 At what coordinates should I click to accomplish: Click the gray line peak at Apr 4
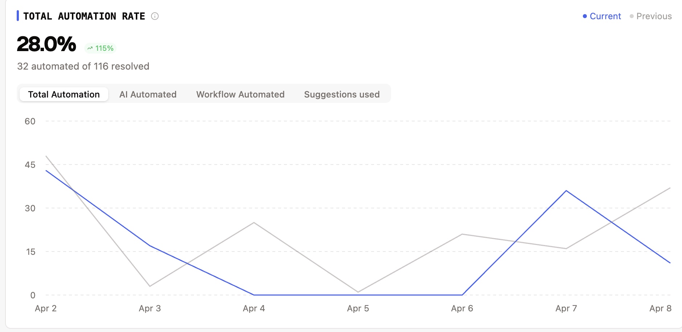pyautogui.click(x=254, y=223)
